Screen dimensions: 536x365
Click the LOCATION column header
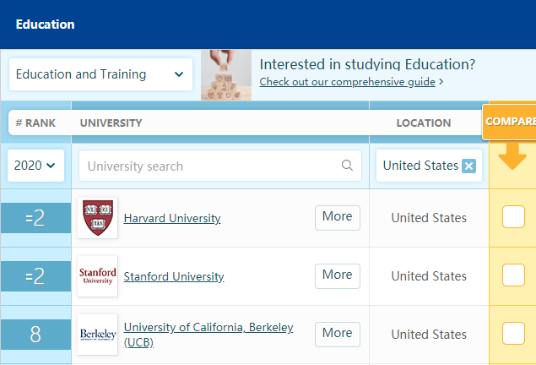pos(423,123)
